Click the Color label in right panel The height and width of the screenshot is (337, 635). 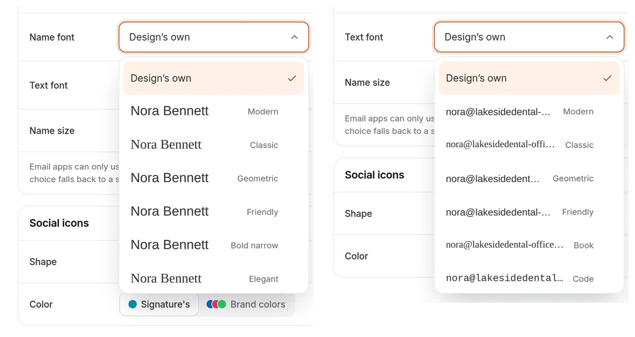[x=357, y=256]
